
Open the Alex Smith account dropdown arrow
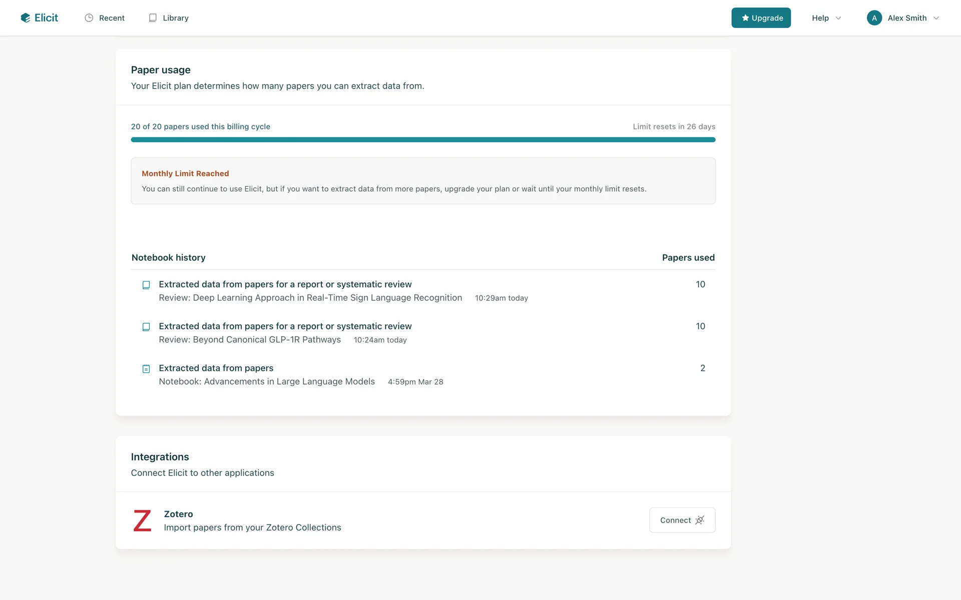coord(936,18)
